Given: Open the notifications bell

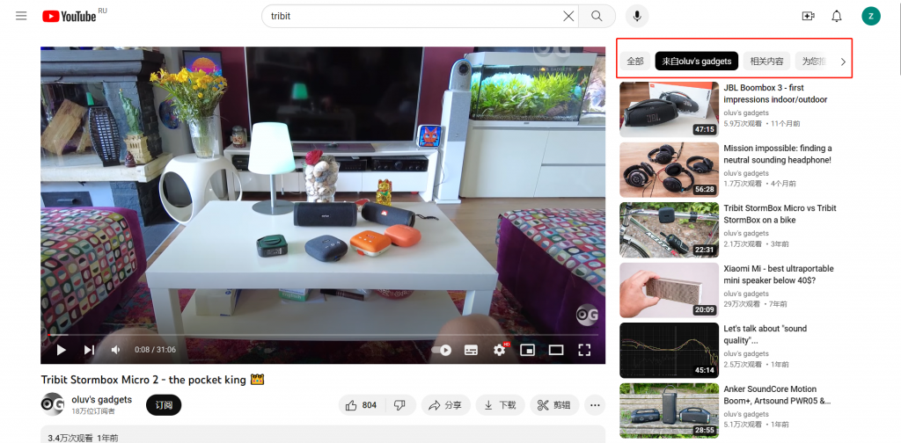Looking at the screenshot, I should tap(837, 16).
